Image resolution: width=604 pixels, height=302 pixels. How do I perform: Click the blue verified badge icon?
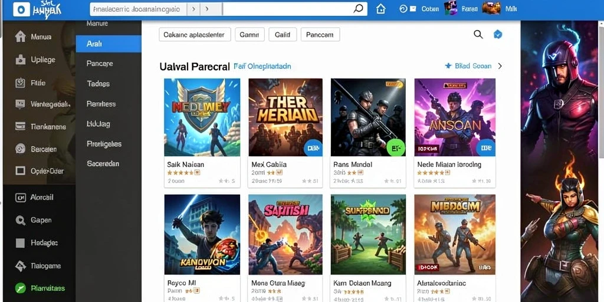(x=498, y=34)
